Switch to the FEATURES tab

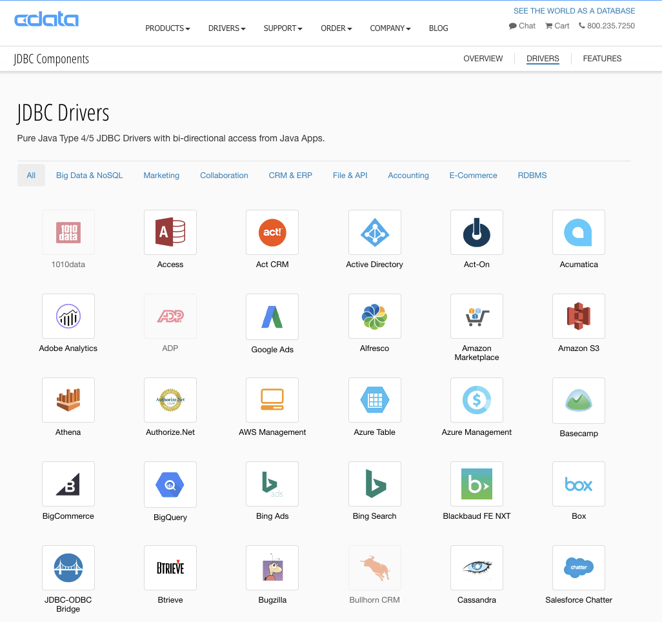click(602, 59)
